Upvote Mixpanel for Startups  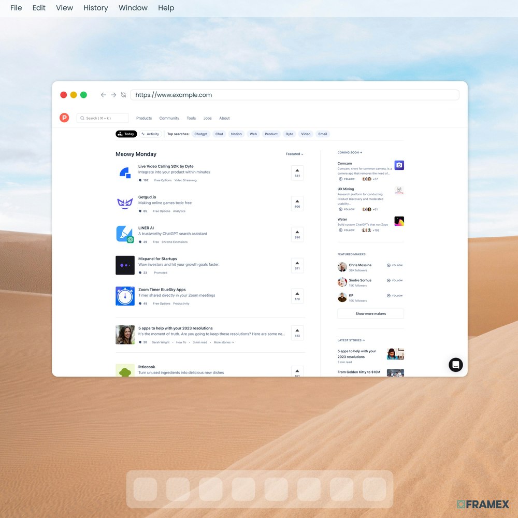[297, 265]
